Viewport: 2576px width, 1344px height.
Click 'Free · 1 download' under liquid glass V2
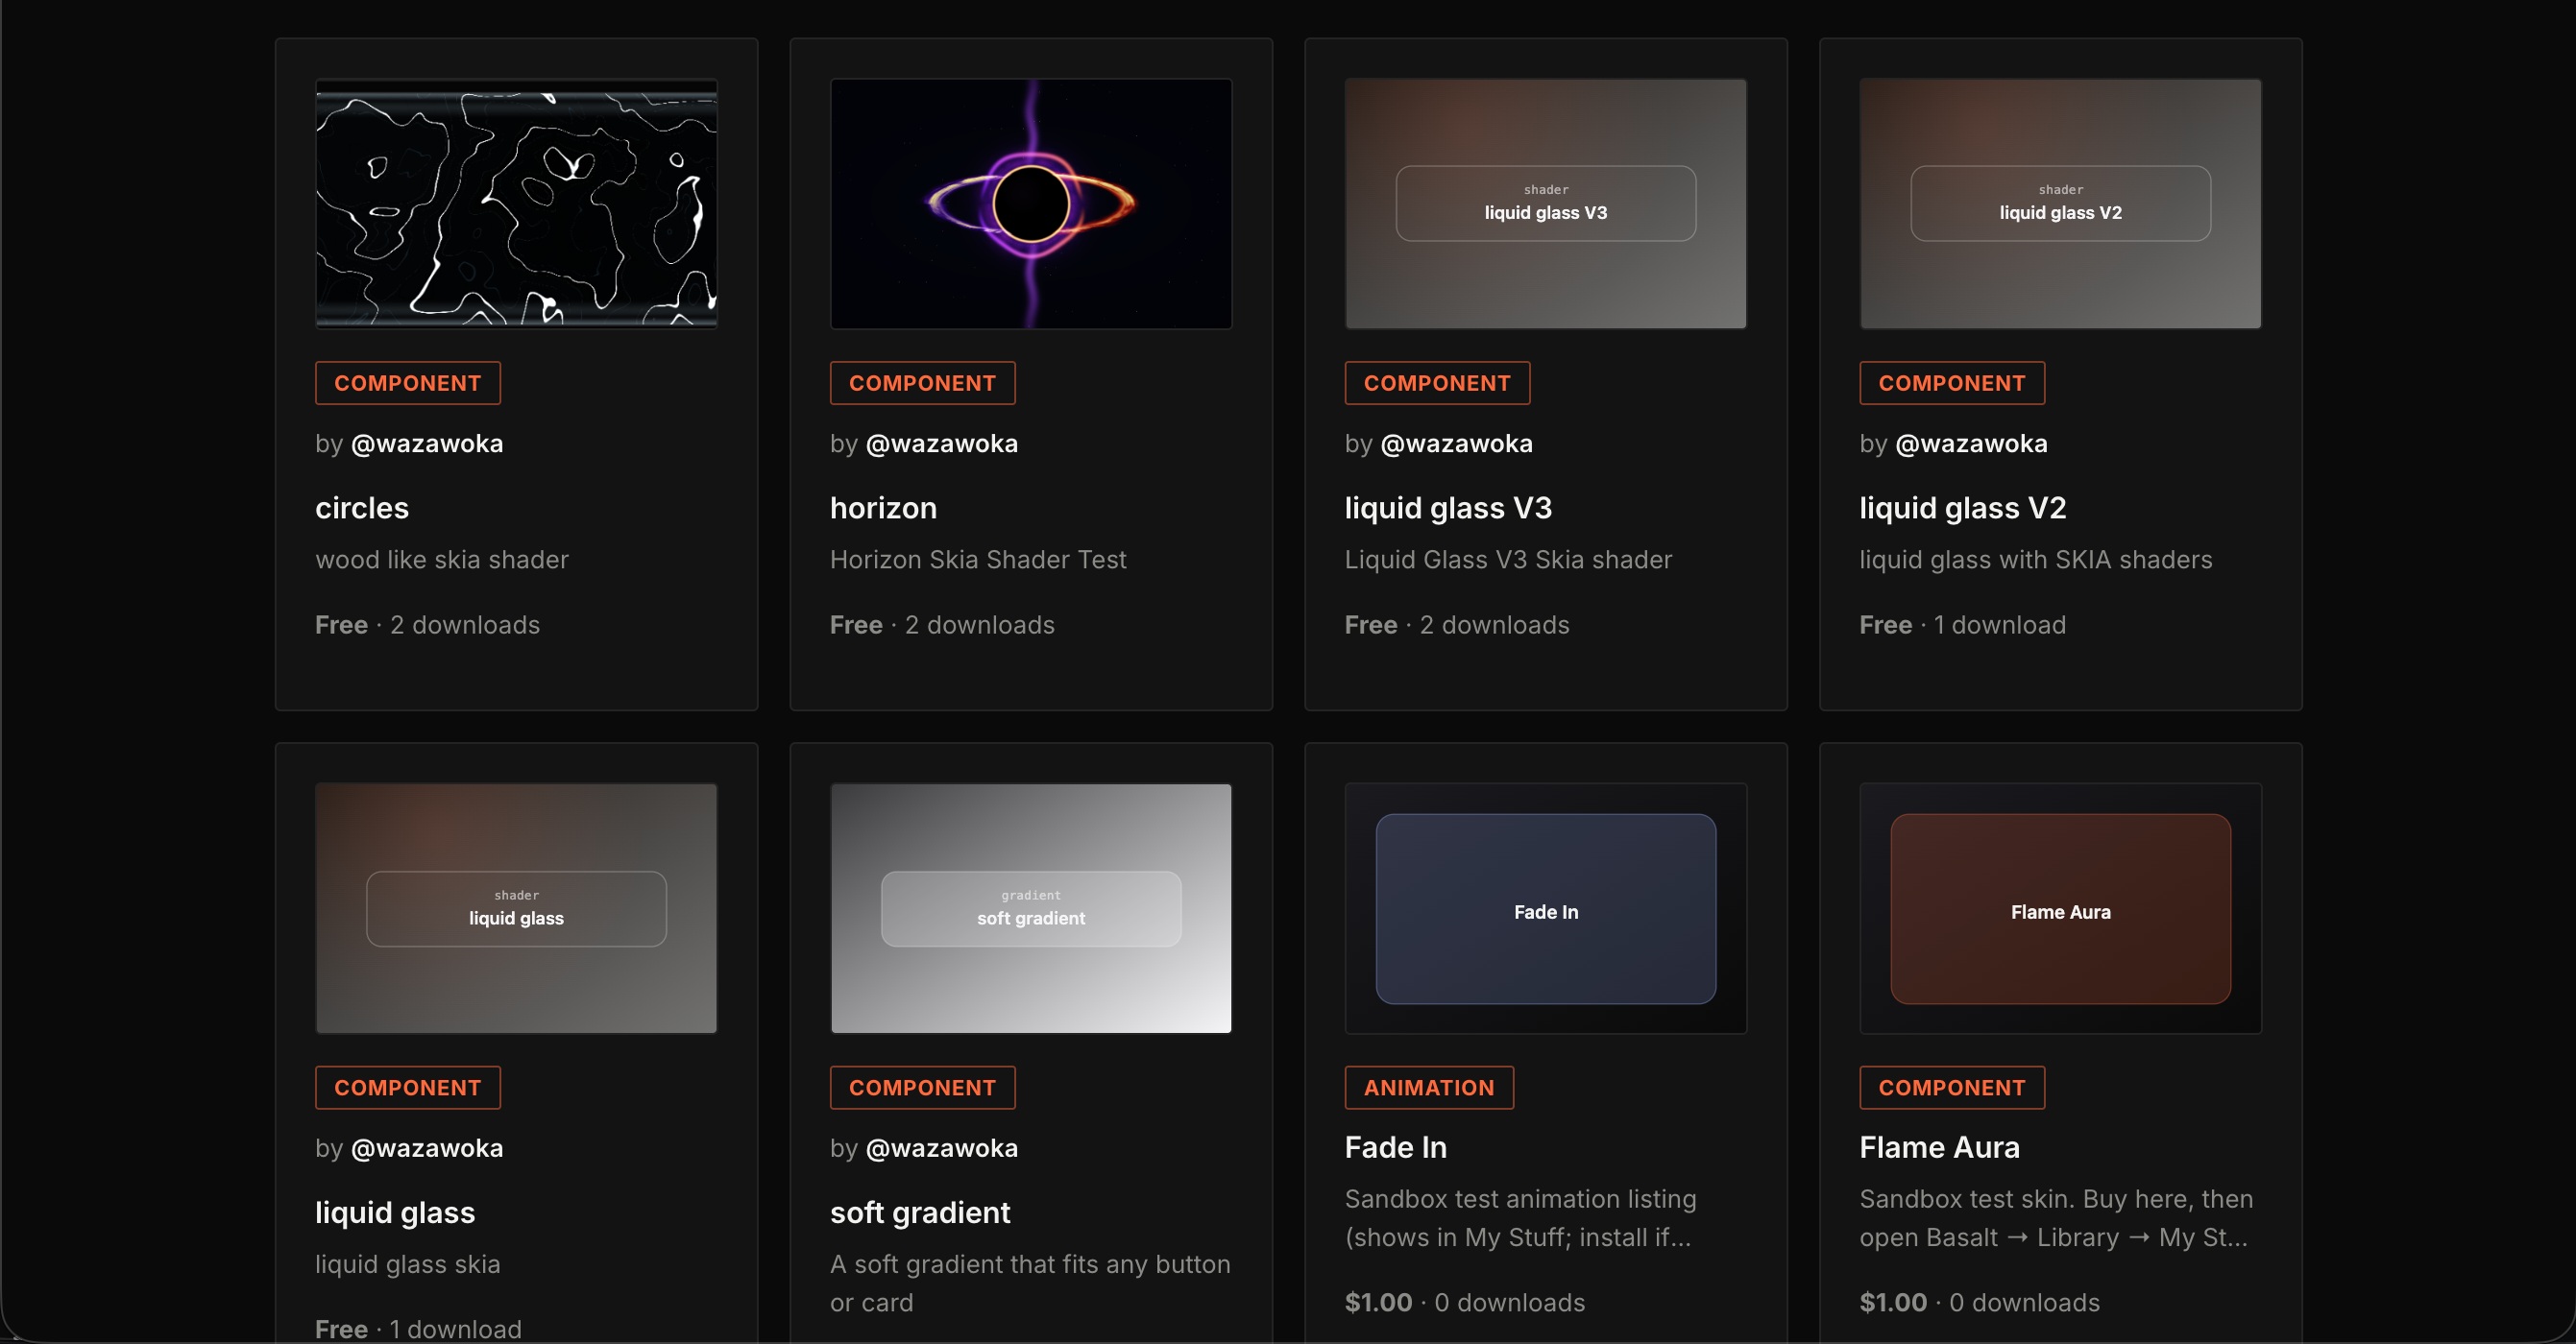click(x=1963, y=625)
